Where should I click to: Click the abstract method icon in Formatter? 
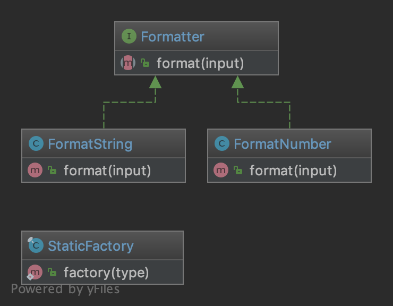pos(129,63)
